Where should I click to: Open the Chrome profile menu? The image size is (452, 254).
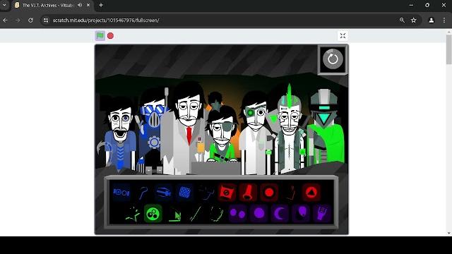[x=432, y=20]
